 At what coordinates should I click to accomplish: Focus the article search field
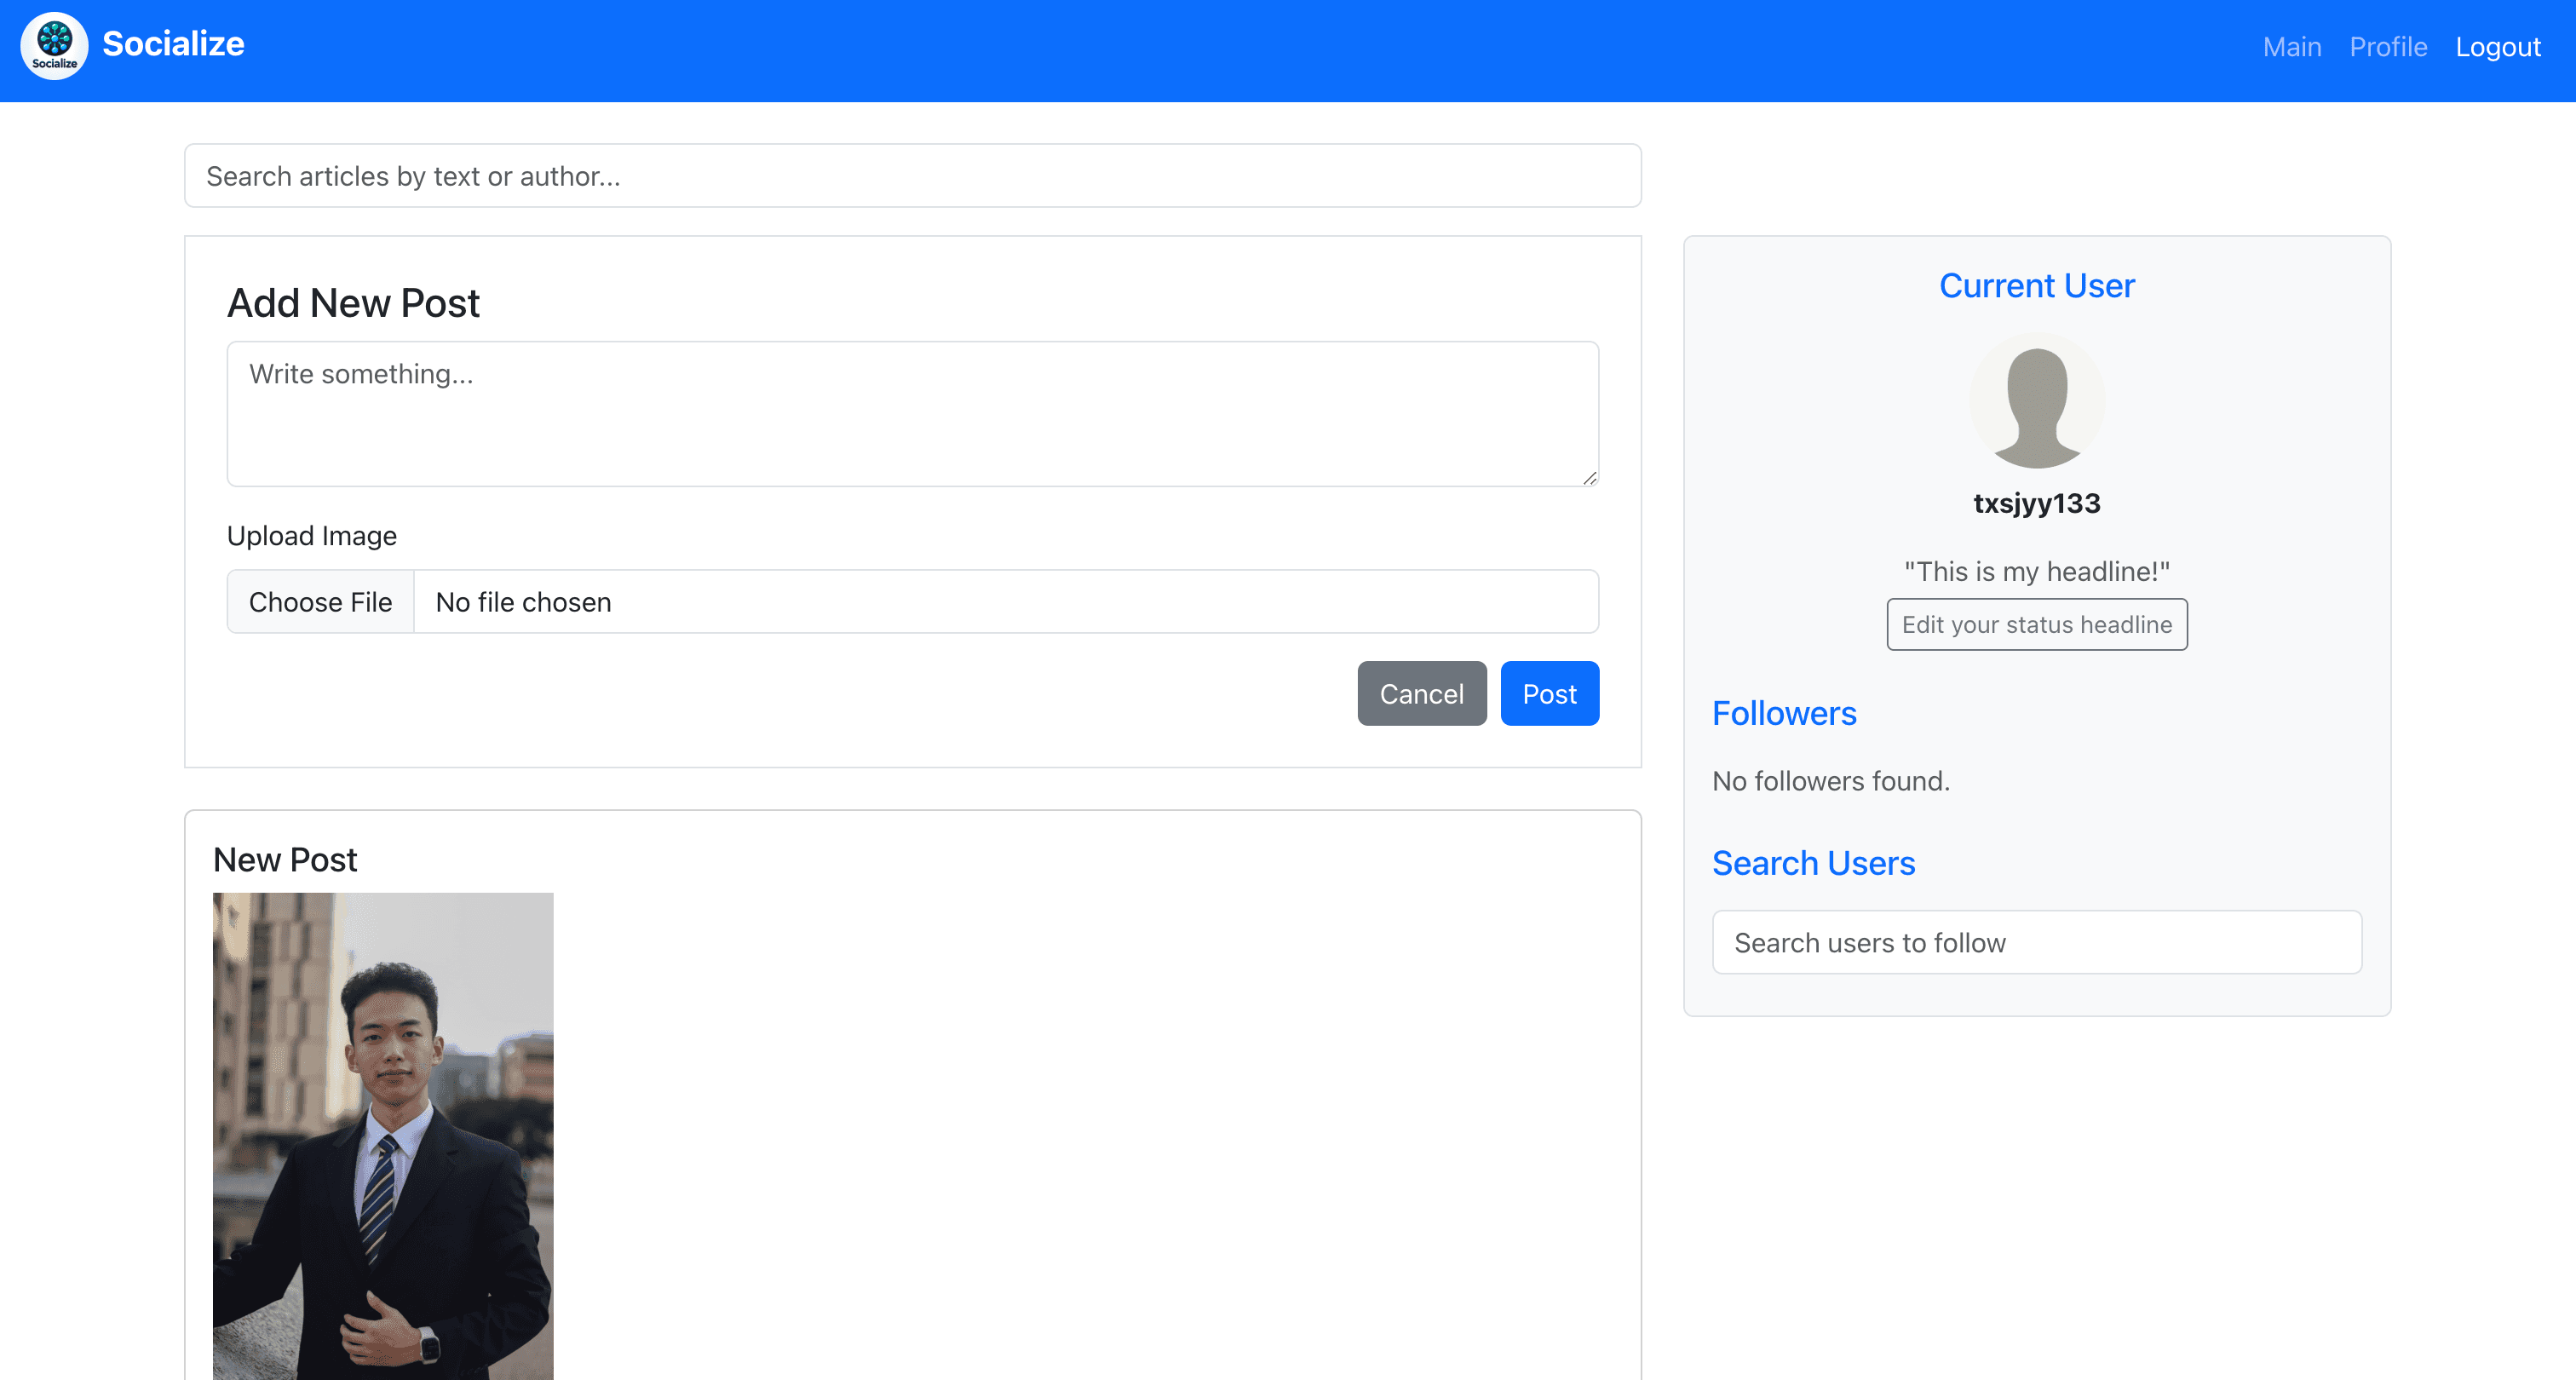click(x=912, y=176)
